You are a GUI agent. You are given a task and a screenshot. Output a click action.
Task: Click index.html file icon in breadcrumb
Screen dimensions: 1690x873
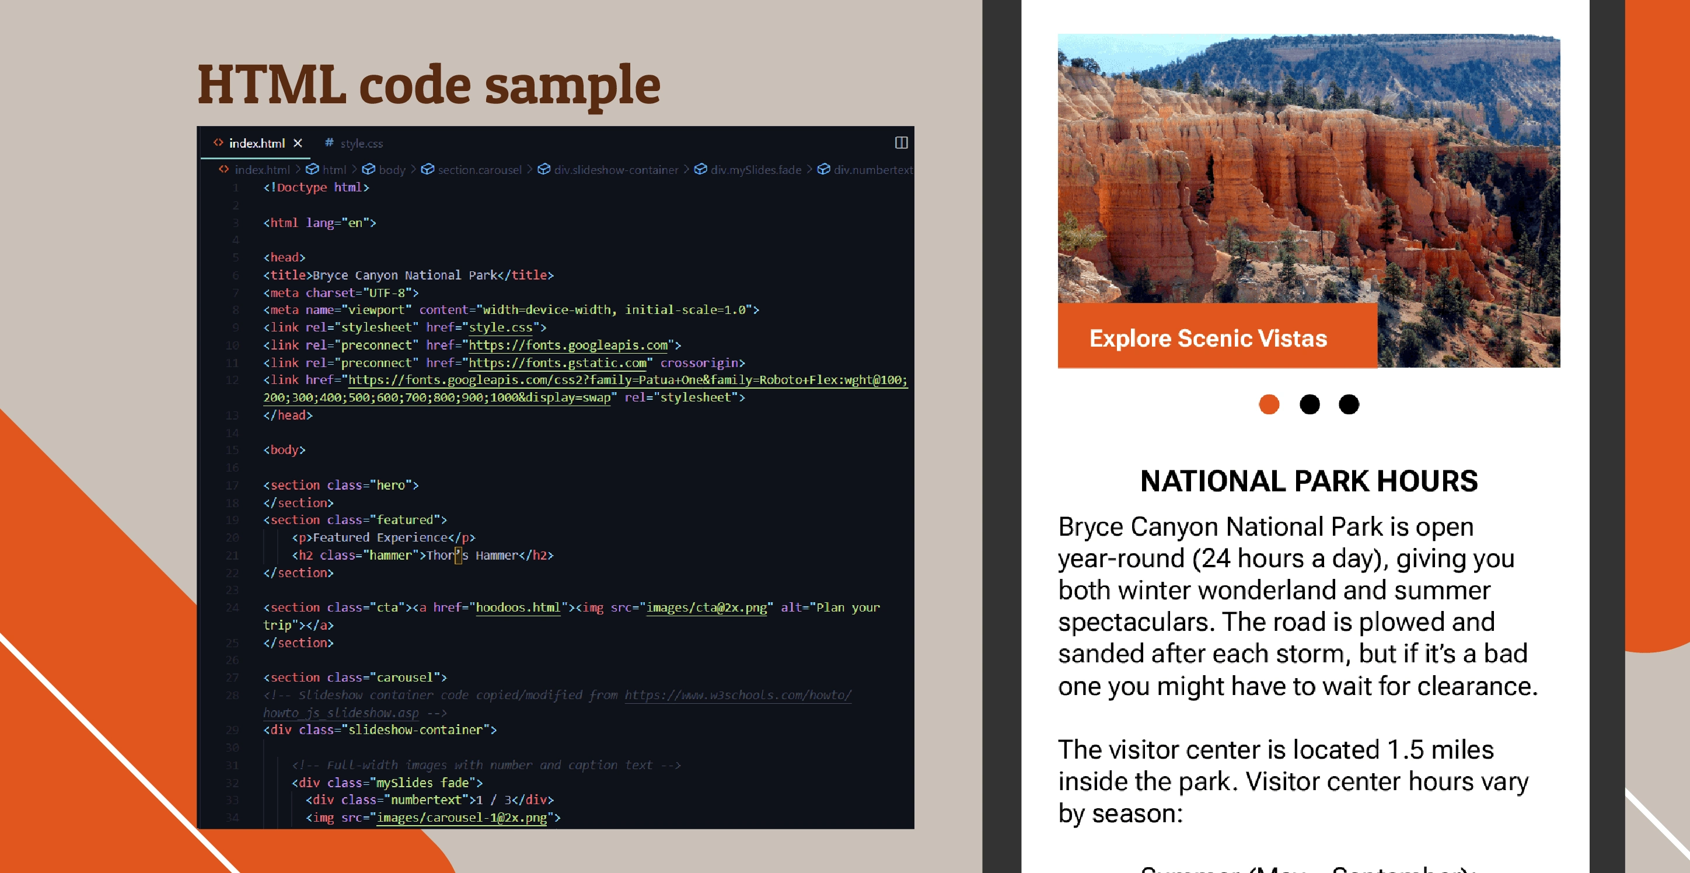(224, 169)
